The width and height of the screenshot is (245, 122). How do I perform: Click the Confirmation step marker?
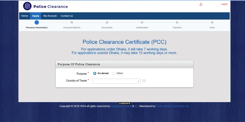(x=142, y=22)
